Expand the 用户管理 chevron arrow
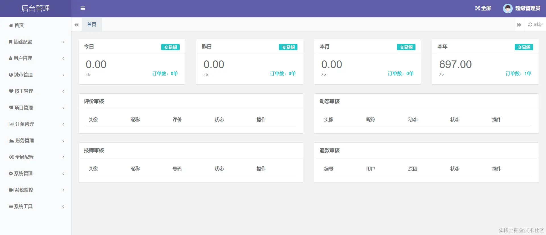Image resolution: width=546 pixels, height=235 pixels. (63, 58)
